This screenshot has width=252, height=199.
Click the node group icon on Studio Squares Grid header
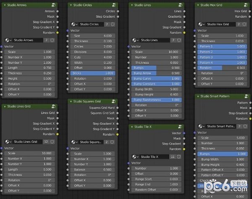coord(114,101)
